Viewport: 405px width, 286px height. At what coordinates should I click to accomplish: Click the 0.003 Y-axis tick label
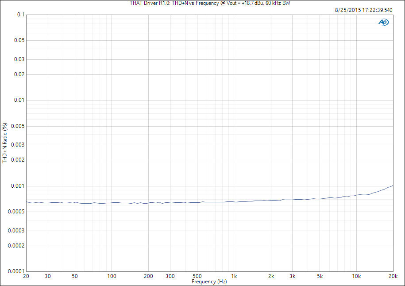point(18,145)
